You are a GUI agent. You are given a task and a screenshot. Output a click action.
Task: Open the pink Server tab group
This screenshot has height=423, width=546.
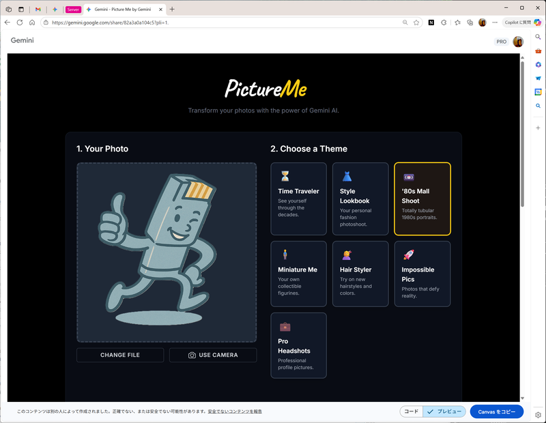[73, 10]
